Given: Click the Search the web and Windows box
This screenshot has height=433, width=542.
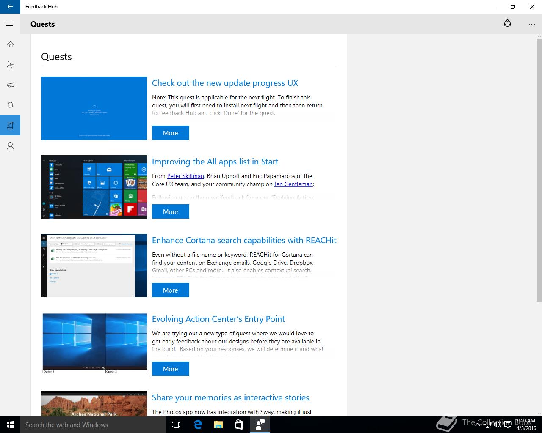Looking at the screenshot, I should tap(93, 425).
